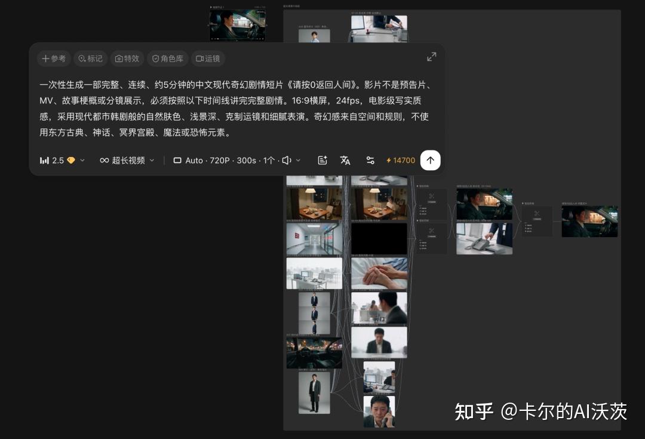Select the three-pose man character sheet thumbnail
The image size is (645, 439).
pos(314,313)
